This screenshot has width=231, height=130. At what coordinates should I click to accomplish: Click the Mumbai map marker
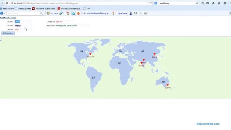[x=141, y=63]
